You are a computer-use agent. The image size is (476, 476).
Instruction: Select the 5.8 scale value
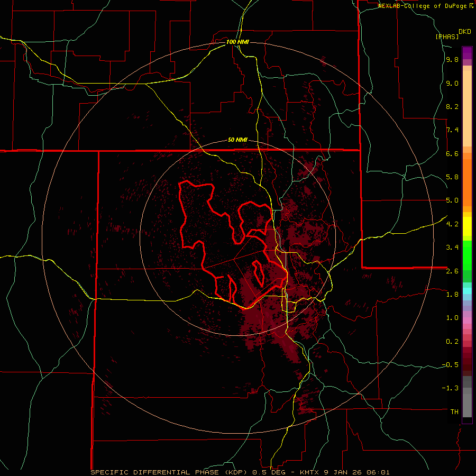tap(452, 177)
